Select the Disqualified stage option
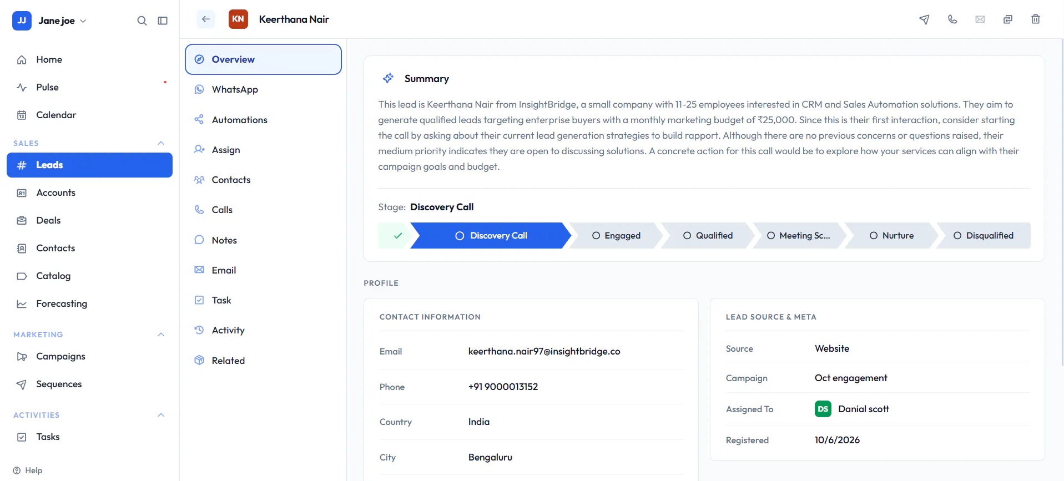 pyautogui.click(x=983, y=235)
